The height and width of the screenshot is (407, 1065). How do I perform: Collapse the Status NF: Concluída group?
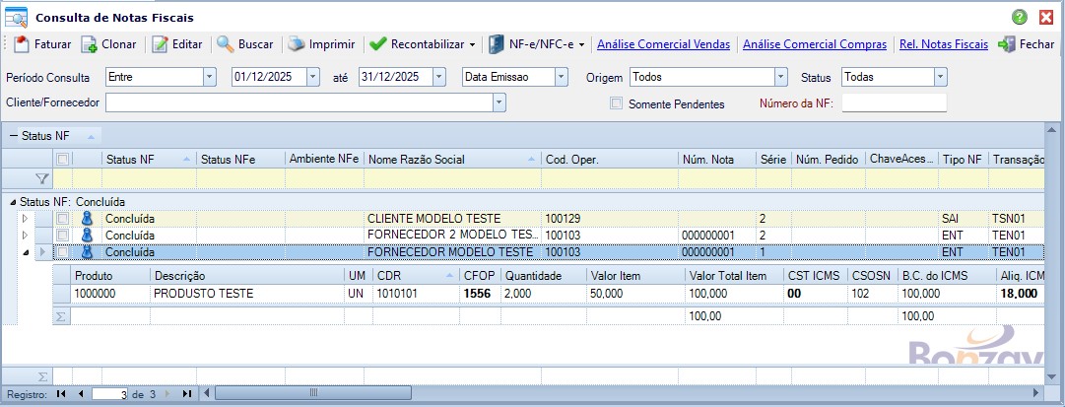click(x=13, y=202)
